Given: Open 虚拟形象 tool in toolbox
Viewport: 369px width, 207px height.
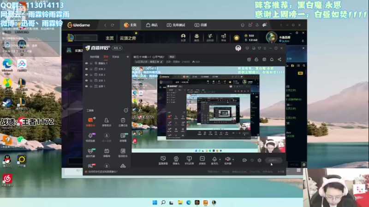Looking at the screenshot, I should click(90, 153).
